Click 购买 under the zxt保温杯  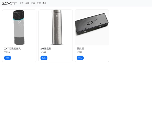44,58
